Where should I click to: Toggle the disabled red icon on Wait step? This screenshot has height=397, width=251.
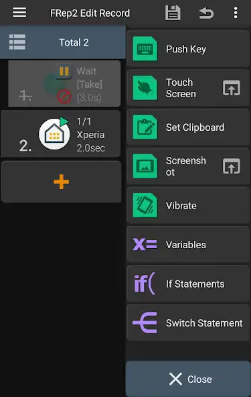[64, 97]
